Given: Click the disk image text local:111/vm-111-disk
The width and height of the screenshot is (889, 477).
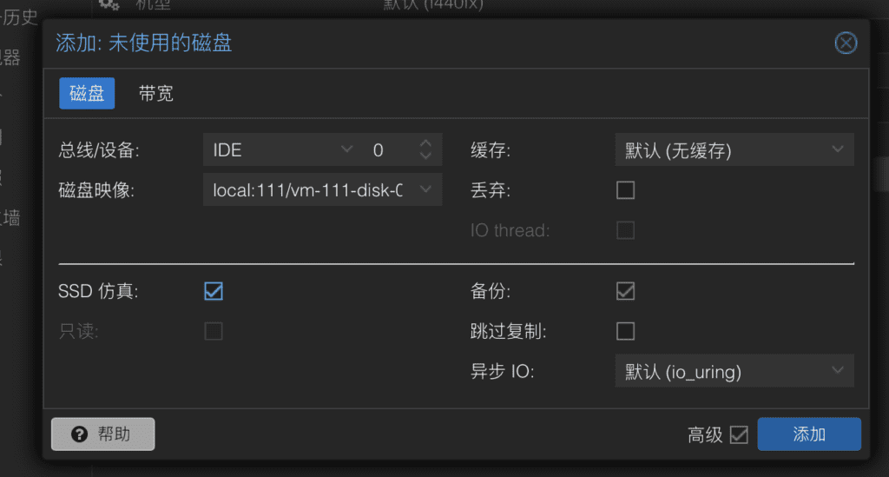Looking at the screenshot, I should tap(308, 190).
